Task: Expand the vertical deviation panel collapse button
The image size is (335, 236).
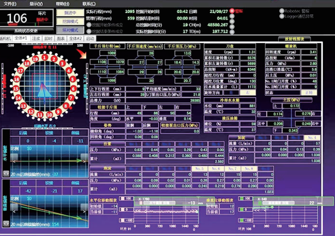Action: [x=6, y=224]
